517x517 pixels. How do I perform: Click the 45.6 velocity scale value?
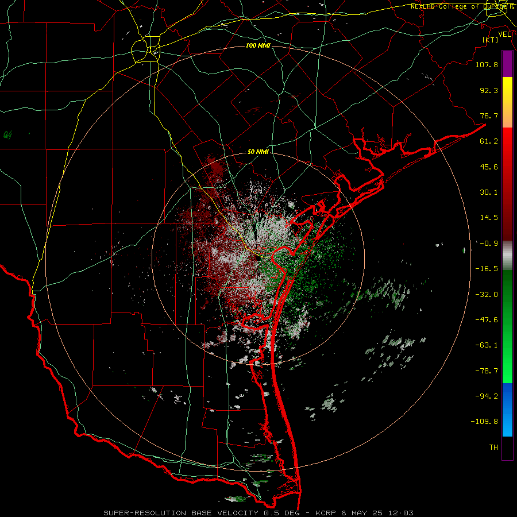(489, 167)
